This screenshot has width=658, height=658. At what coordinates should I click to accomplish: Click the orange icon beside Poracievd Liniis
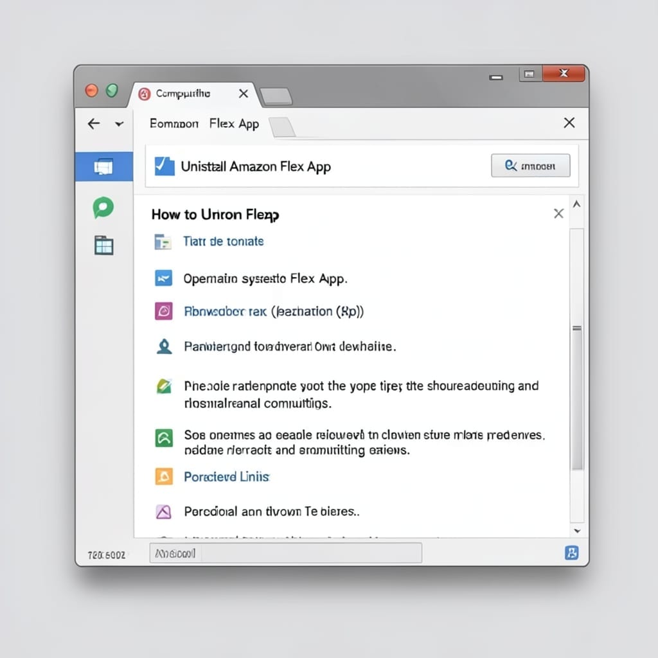click(164, 476)
